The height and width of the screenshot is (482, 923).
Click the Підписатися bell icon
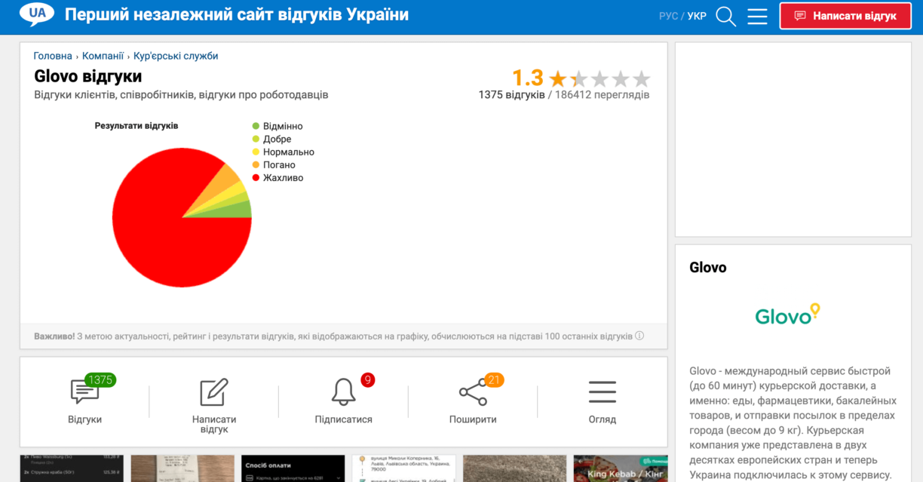pos(344,391)
